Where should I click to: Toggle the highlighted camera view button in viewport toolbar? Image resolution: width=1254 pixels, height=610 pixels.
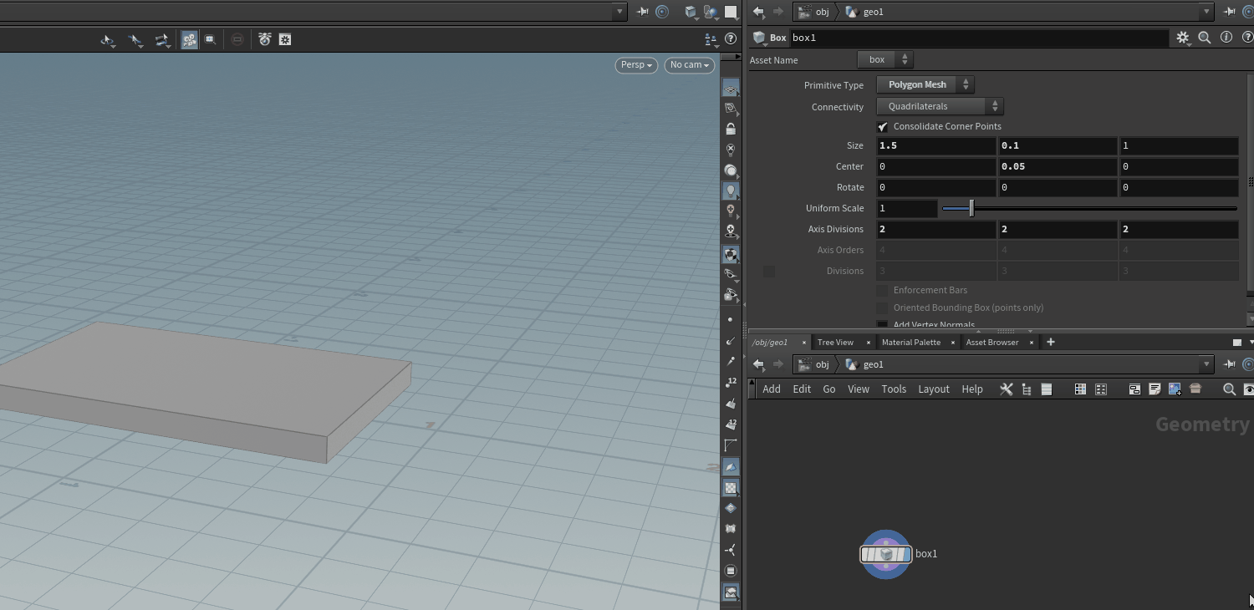point(190,39)
